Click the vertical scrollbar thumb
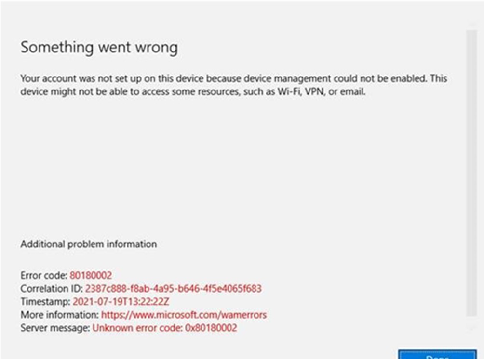The width and height of the screenshot is (484, 359). click(471, 173)
